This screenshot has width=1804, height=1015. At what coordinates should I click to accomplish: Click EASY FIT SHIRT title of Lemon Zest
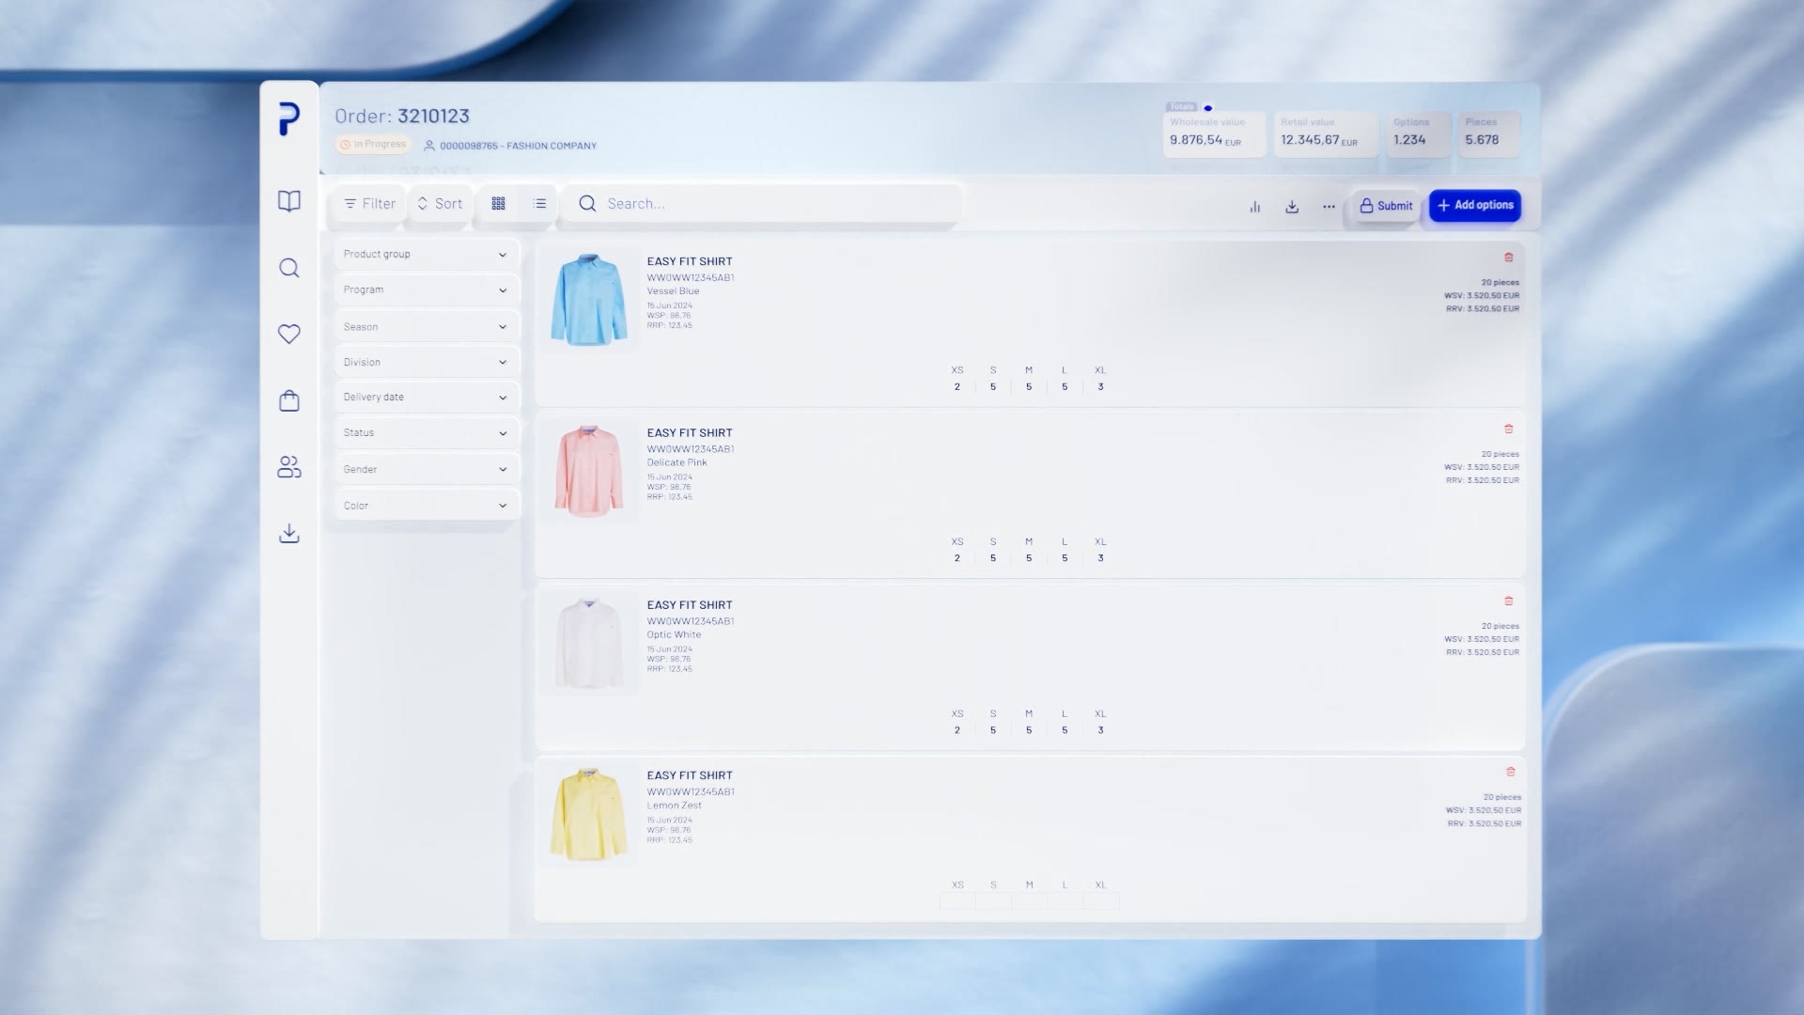[690, 776]
